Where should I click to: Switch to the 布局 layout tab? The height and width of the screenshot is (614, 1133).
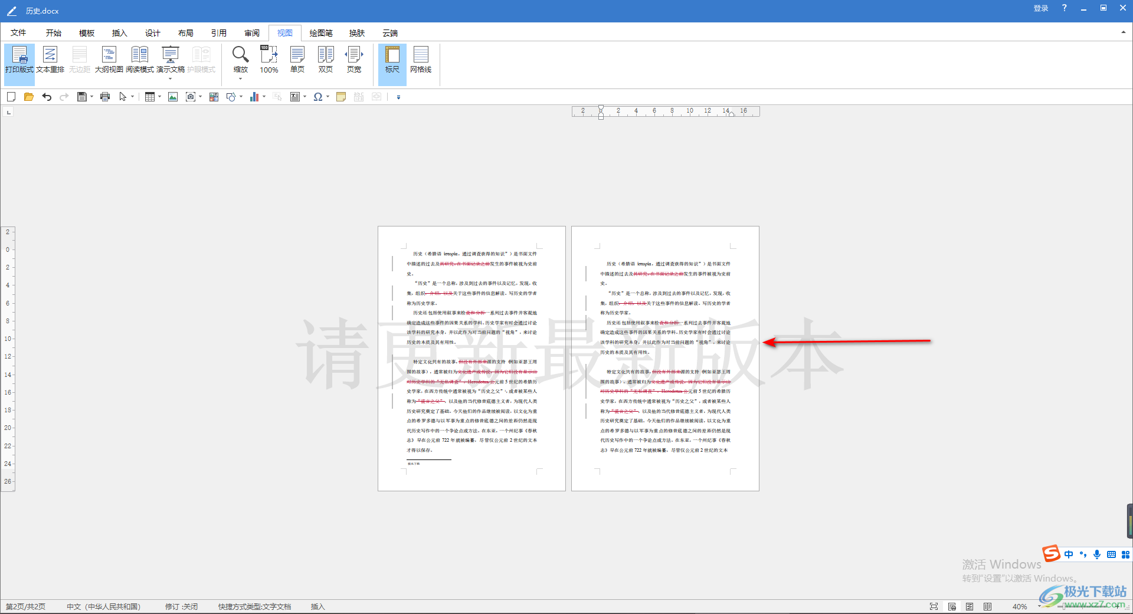pyautogui.click(x=186, y=33)
